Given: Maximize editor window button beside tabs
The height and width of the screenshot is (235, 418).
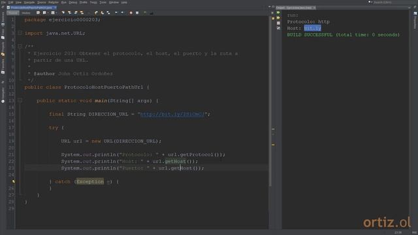Looking at the screenshot, I should click(273, 7).
